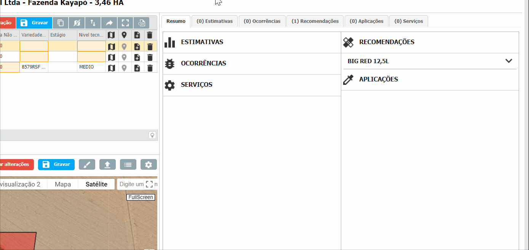Click the crossed-out map icon in the grid toolbar

[x=77, y=23]
